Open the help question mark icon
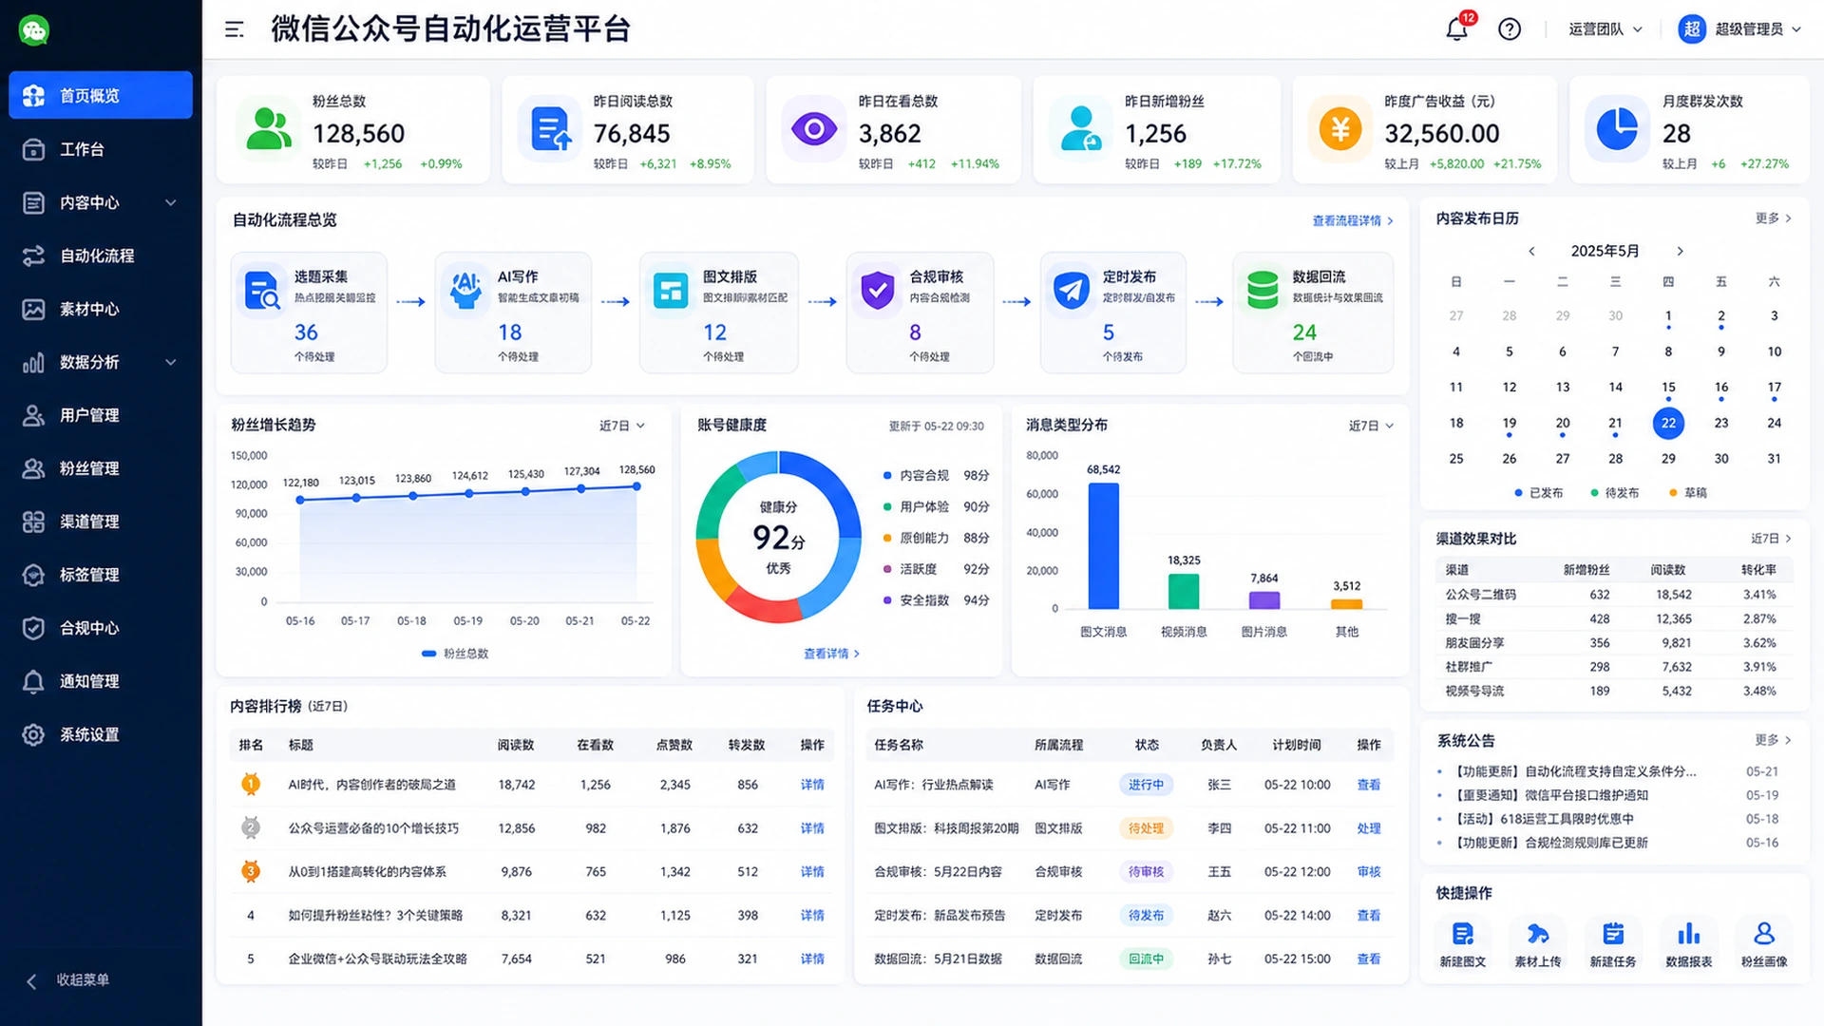The width and height of the screenshot is (1824, 1026). [x=1510, y=29]
